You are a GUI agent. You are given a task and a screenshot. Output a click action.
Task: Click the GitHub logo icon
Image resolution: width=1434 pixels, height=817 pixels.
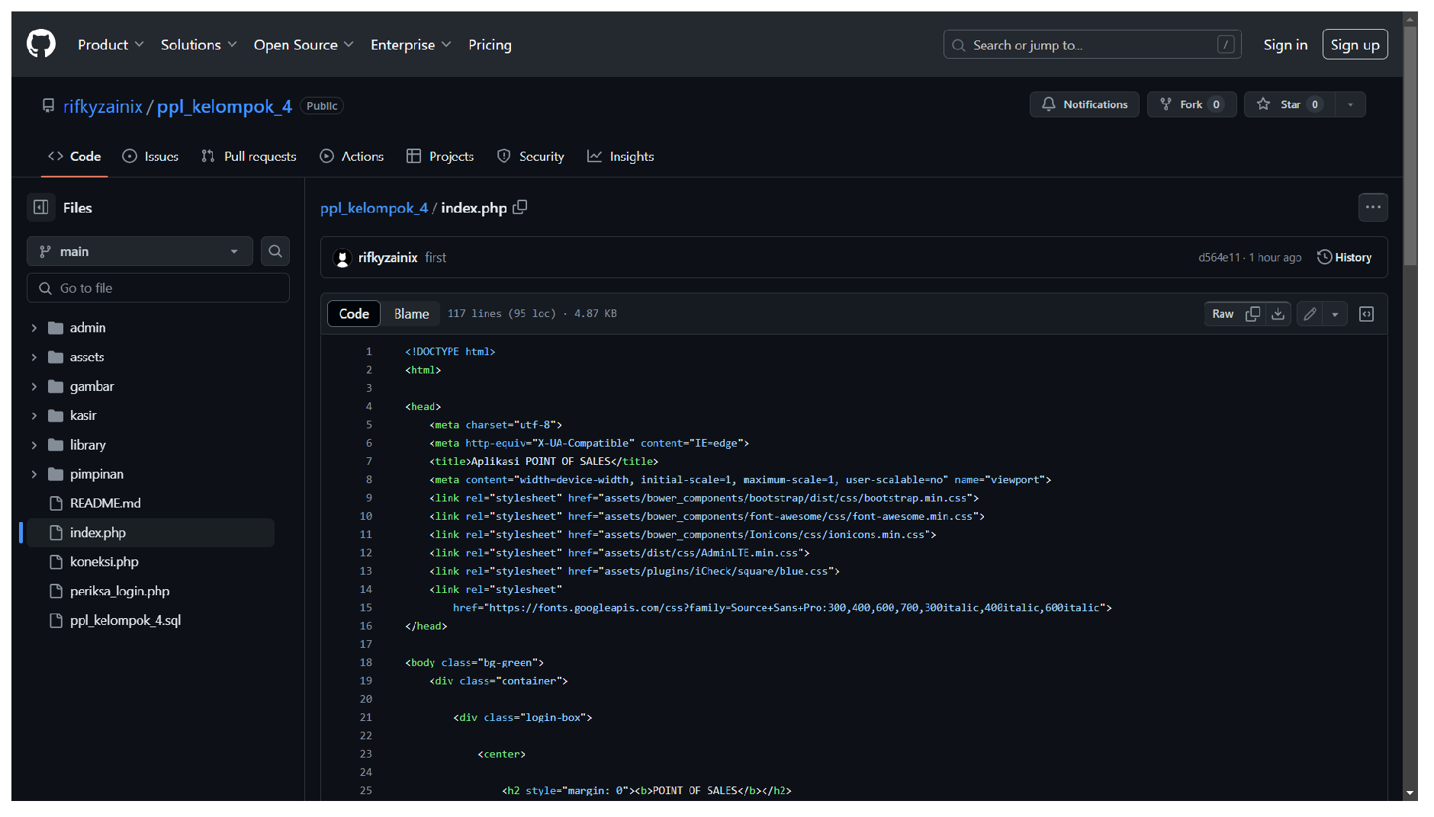pyautogui.click(x=41, y=44)
